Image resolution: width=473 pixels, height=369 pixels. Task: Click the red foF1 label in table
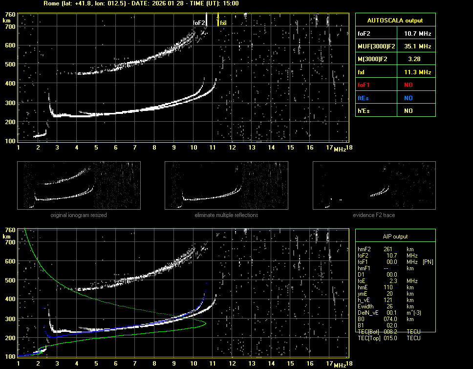(x=364, y=85)
